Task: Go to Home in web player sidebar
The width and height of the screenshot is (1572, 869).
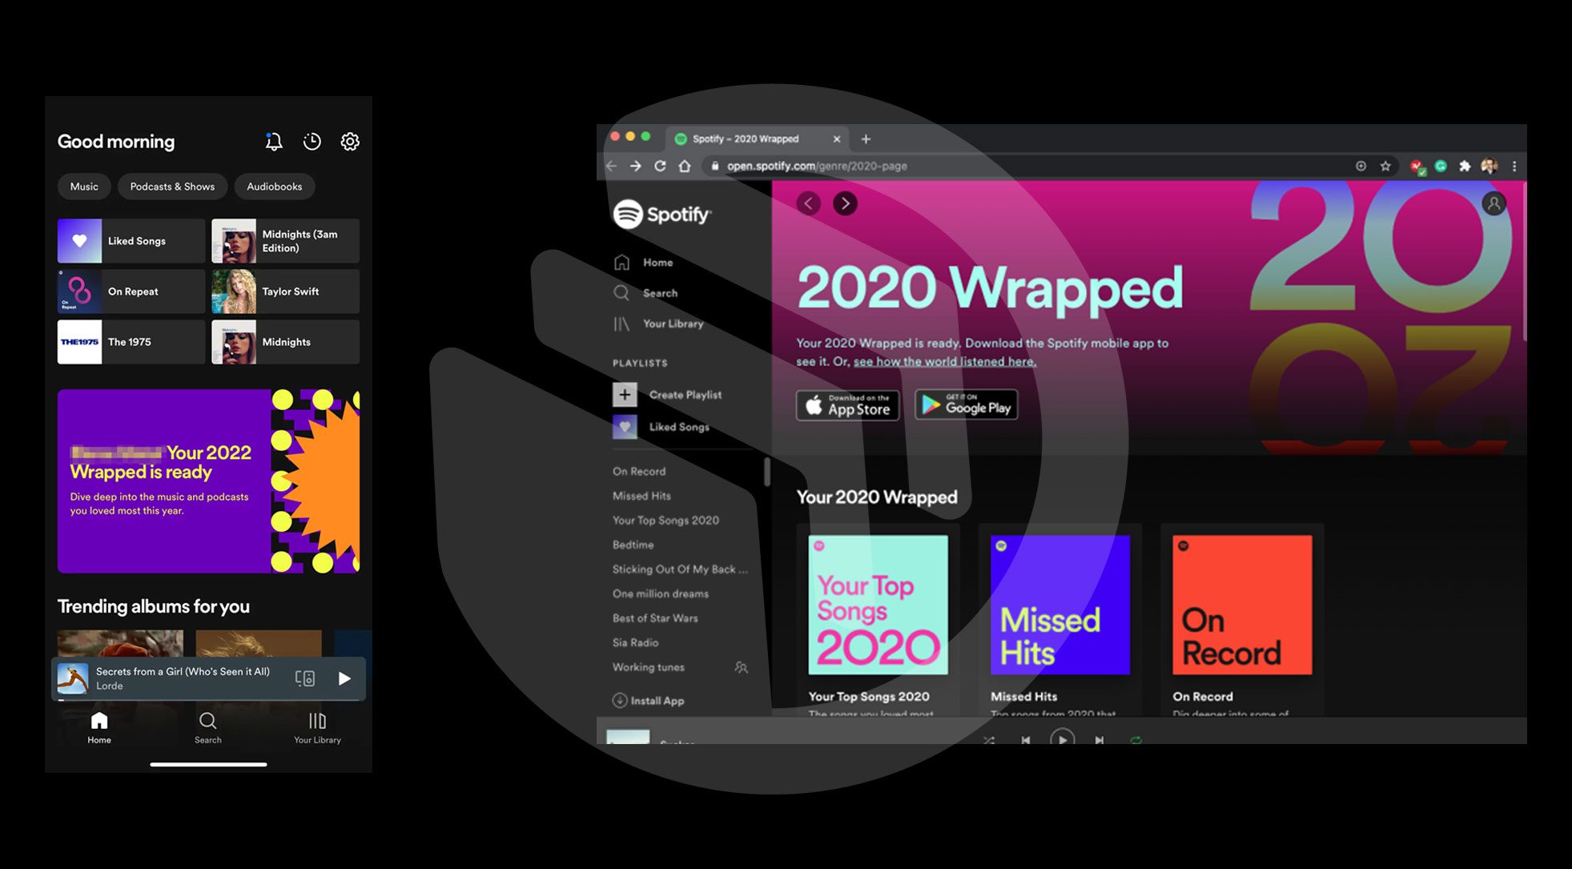Action: (644, 263)
